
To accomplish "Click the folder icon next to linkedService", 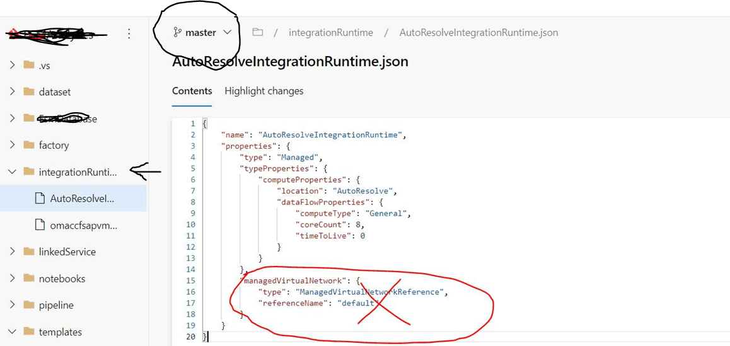I will 29,251.
